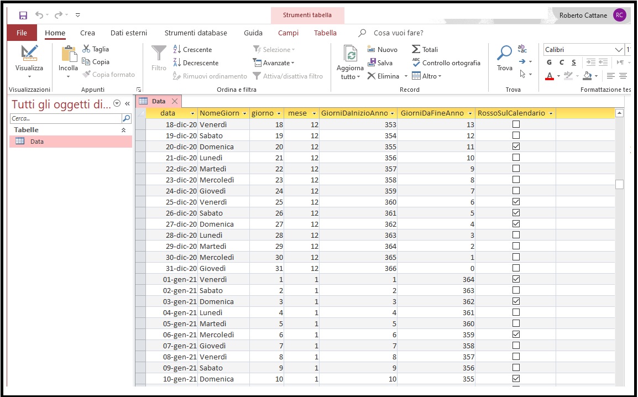
Task: Click the Incolla paste icon
Action: pyautogui.click(x=69, y=55)
